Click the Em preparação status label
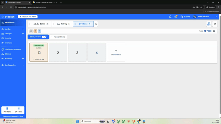221x124 pixels. coord(39,46)
